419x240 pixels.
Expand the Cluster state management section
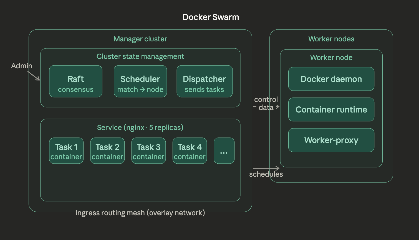pos(140,56)
